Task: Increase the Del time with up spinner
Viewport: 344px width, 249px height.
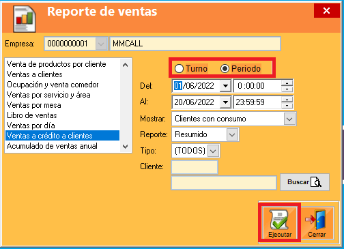Action: 287,83
